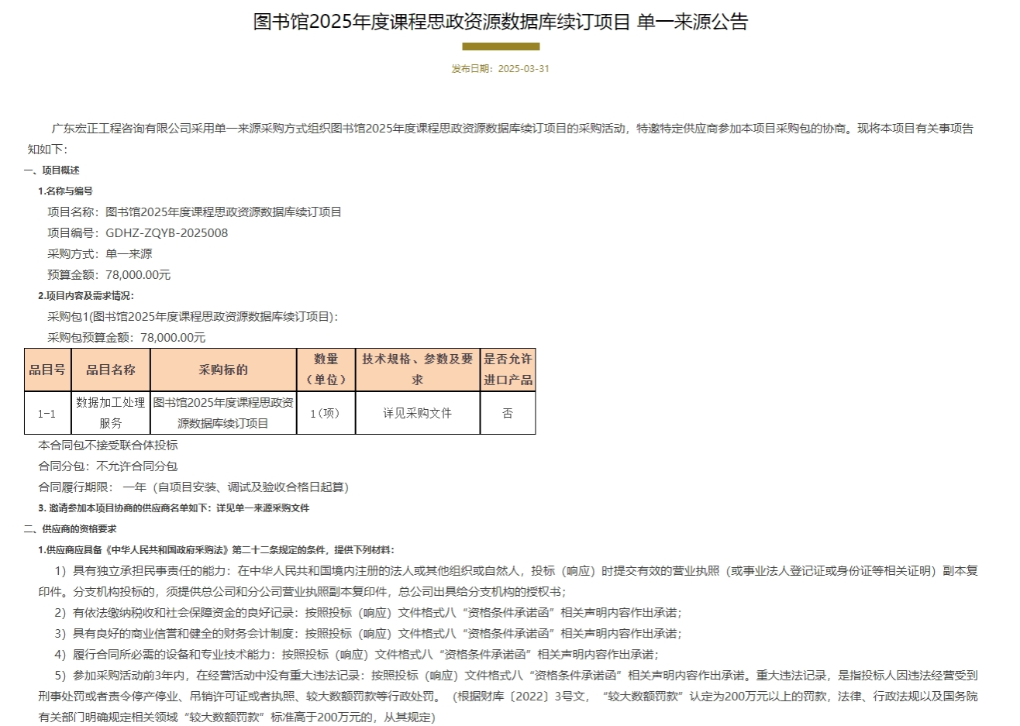Viewport: 1020px width, 726px height.
Task: Click project number GDHZ-ZQYB-2025008
Action: point(167,233)
